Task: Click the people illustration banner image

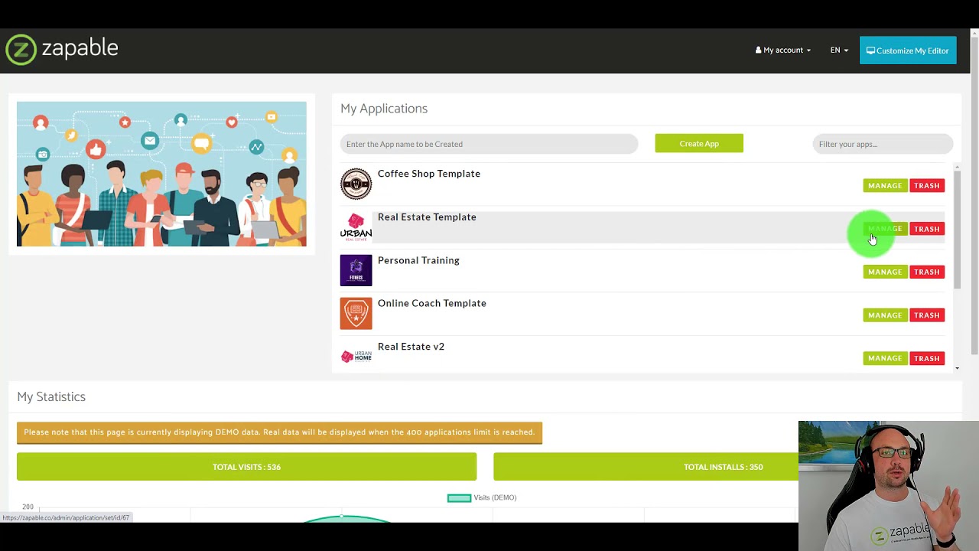Action: click(x=161, y=174)
